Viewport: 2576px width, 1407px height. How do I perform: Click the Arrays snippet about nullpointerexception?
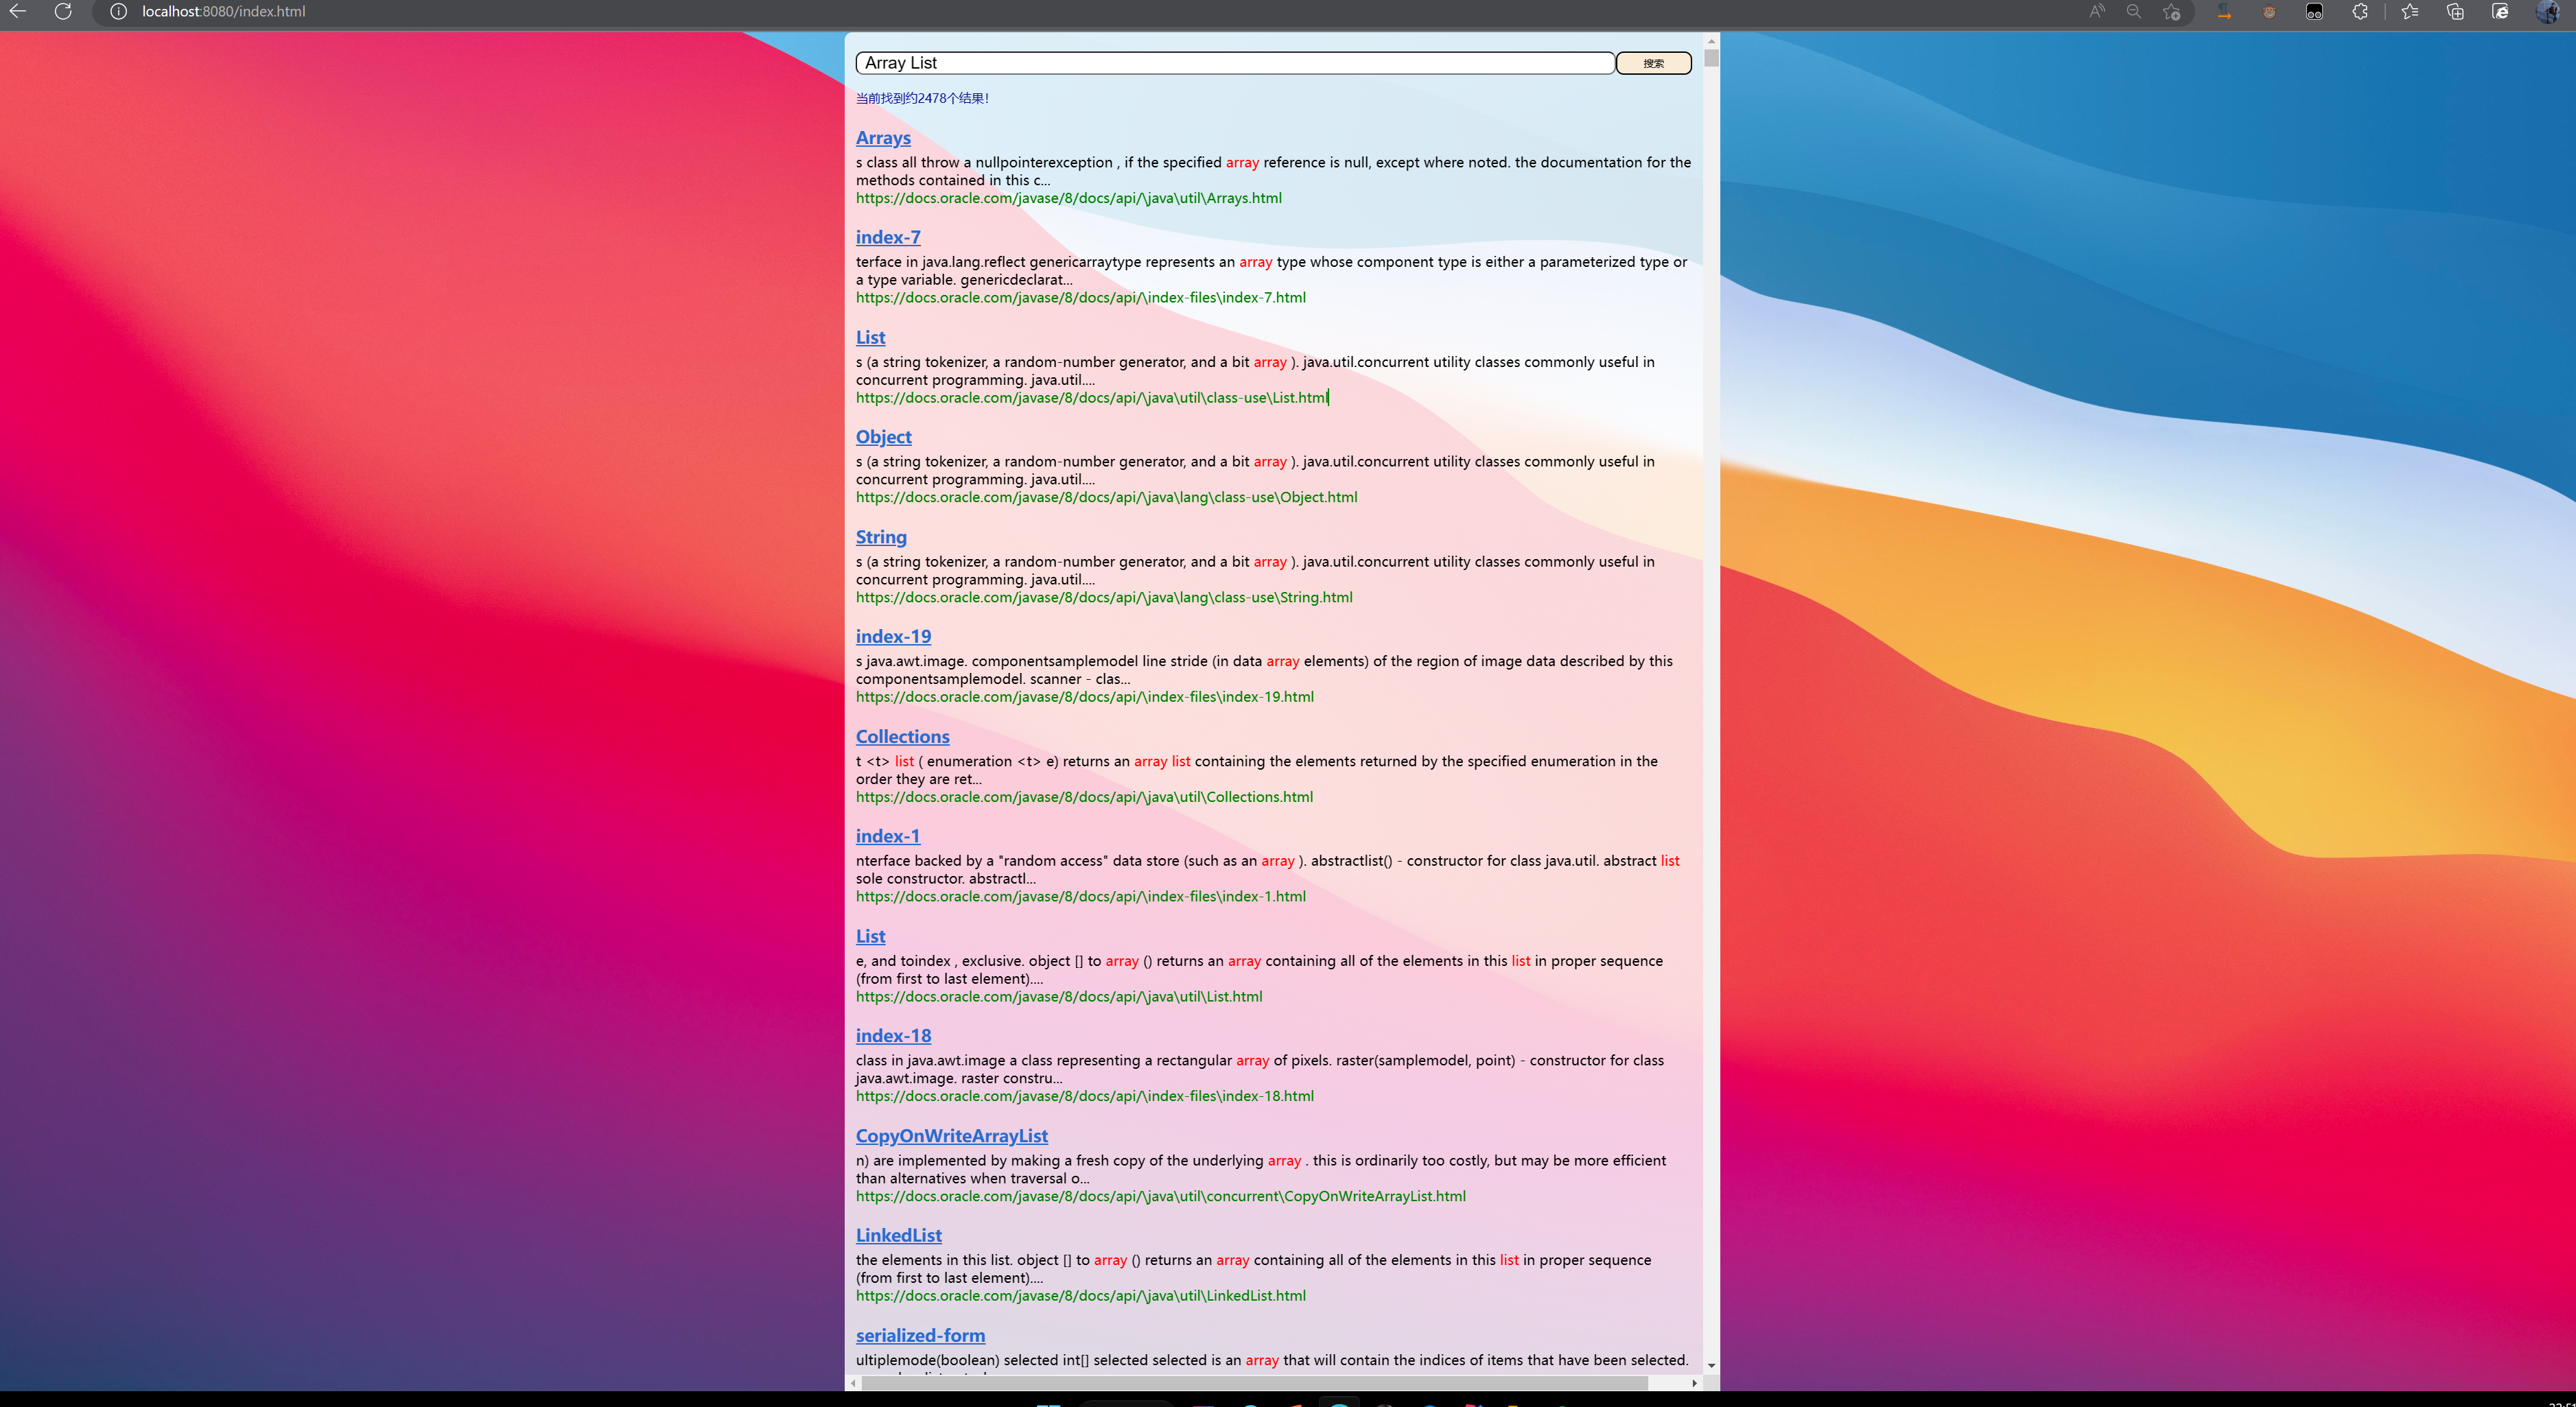[1273, 171]
